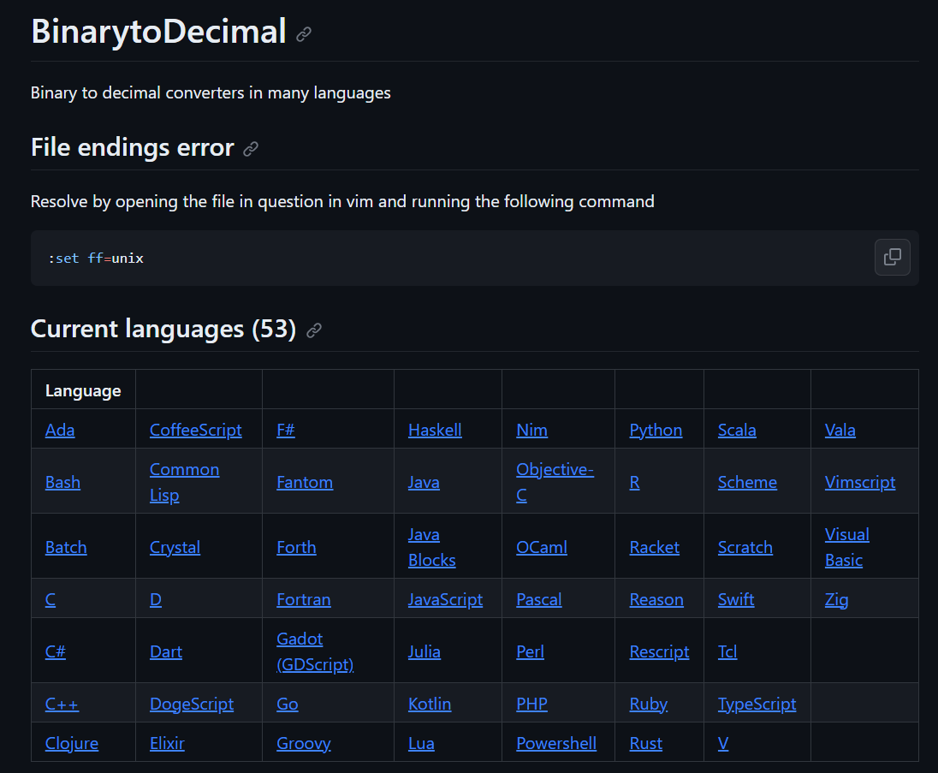Viewport: 938px width, 773px height.
Task: Open the CoffeeScript link
Action: coord(196,431)
